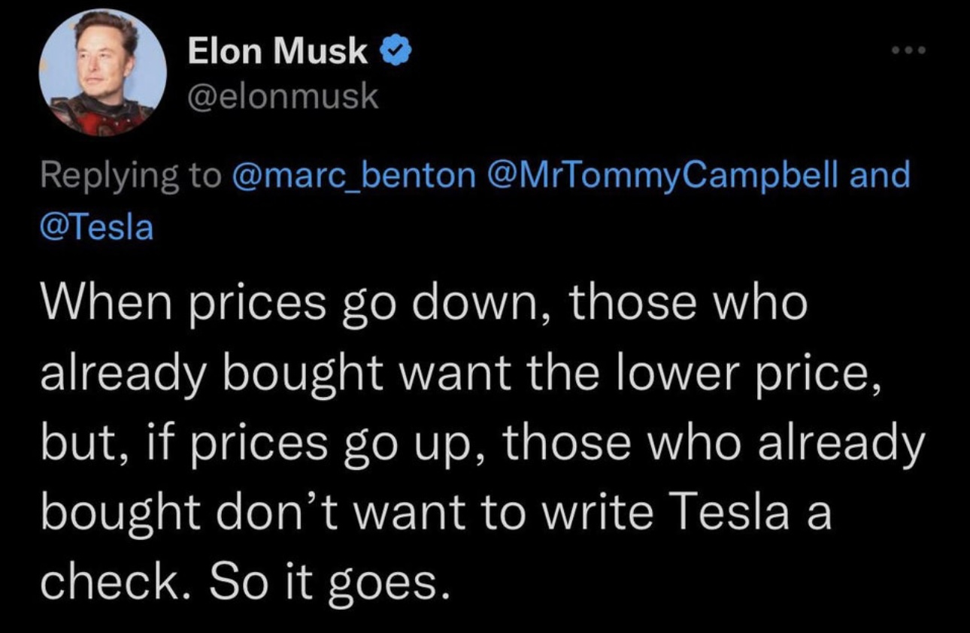Visit the @marc_benton mention link
This screenshot has width=970, height=633.
tap(353, 176)
